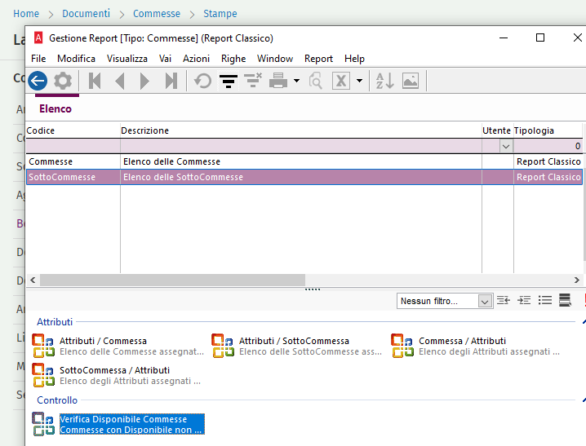Click the refresh arrow icon
The image size is (586, 446).
click(x=203, y=81)
